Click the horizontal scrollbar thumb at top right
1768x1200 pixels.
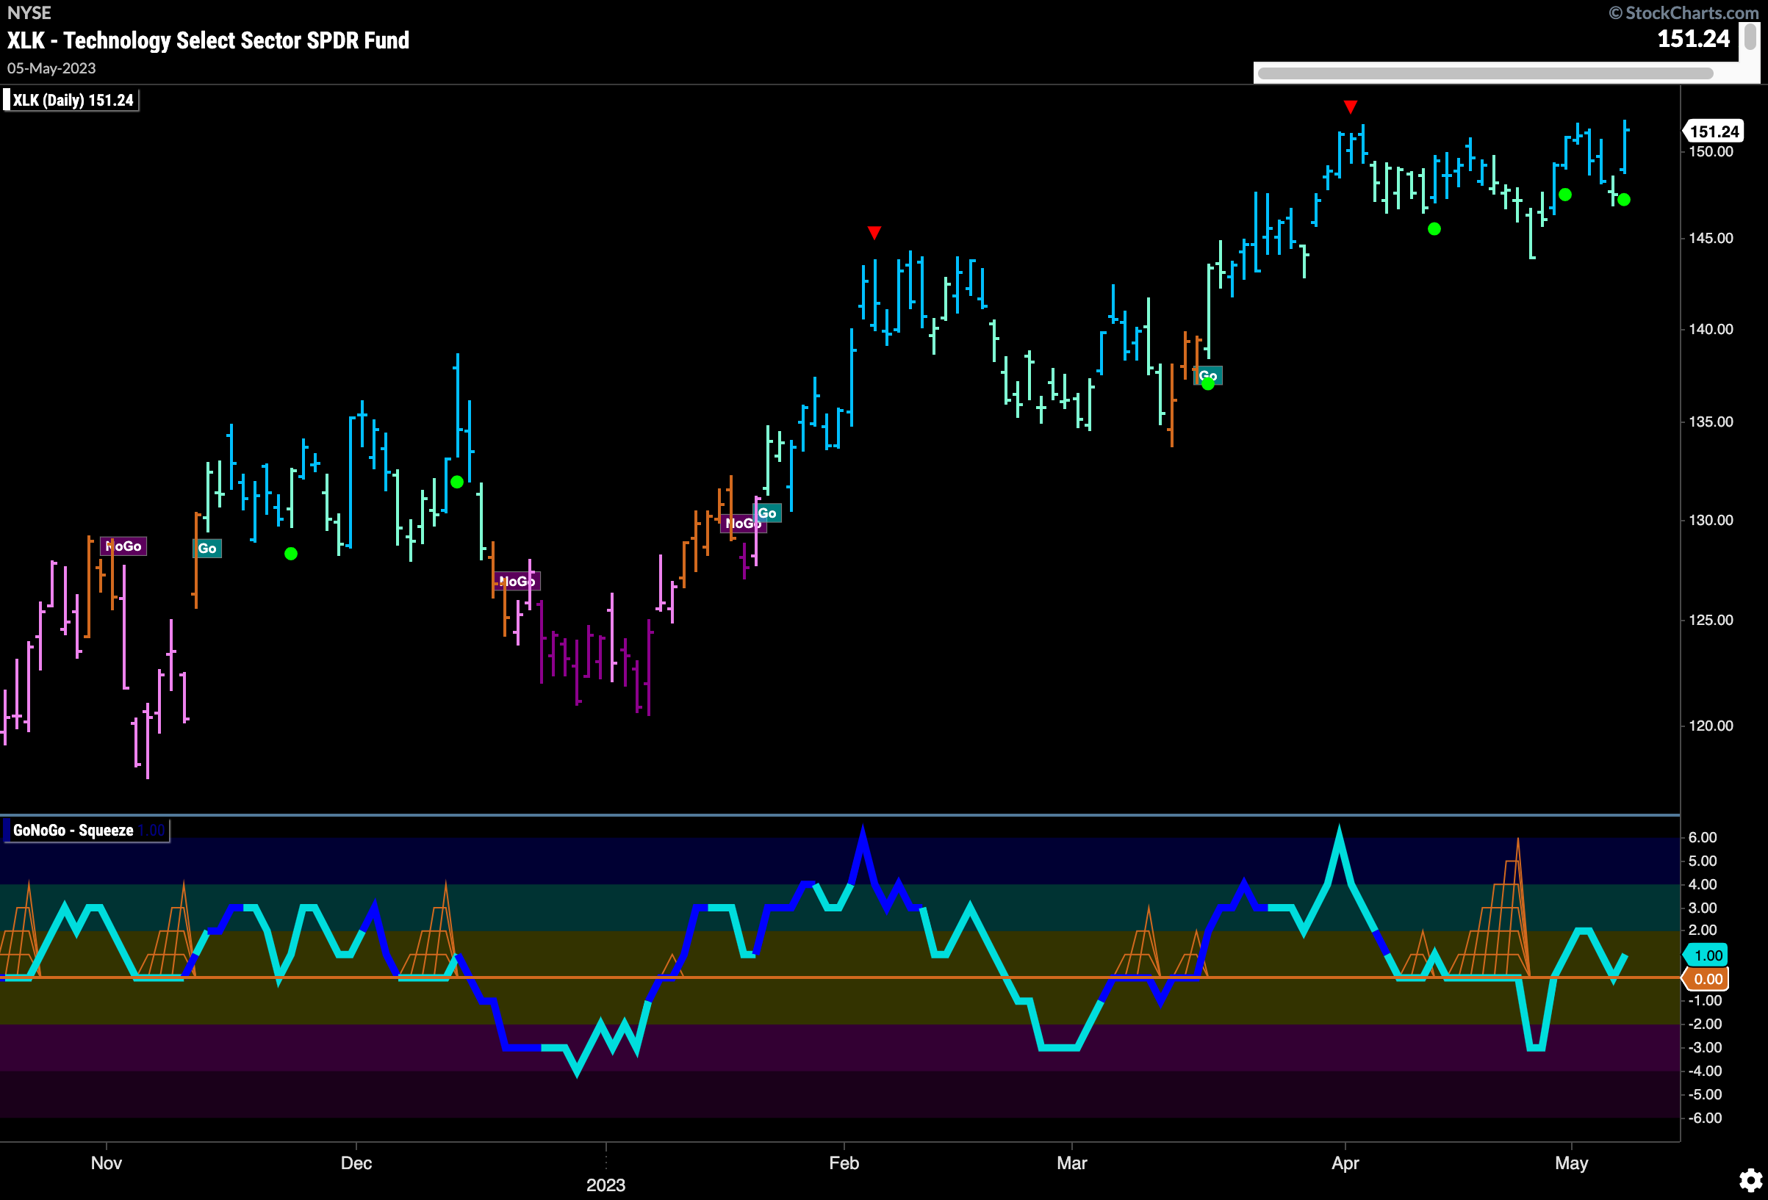(1485, 73)
